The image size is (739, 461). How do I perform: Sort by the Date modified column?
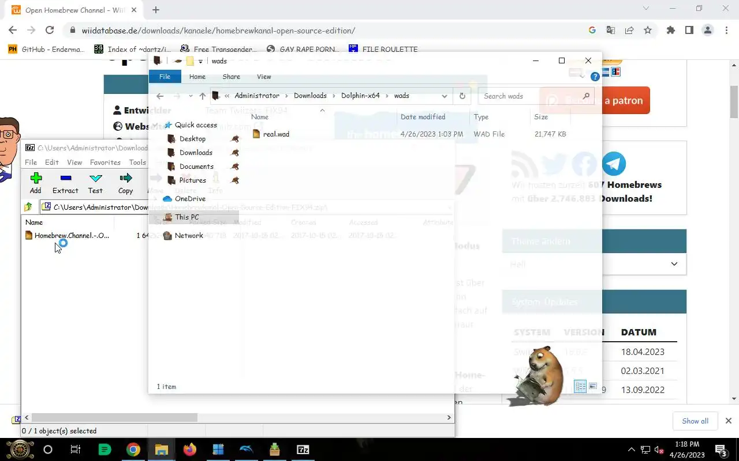433,117
